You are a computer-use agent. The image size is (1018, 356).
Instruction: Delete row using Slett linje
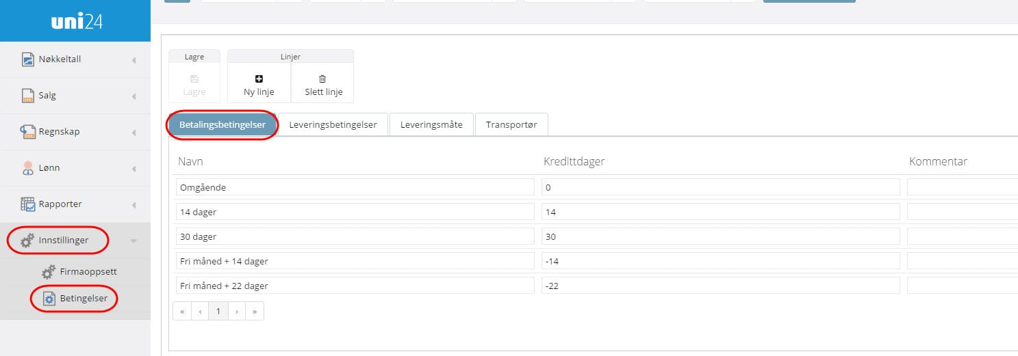click(x=323, y=85)
